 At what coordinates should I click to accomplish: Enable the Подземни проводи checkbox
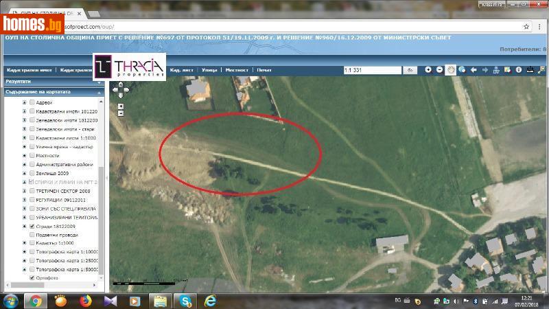(x=32, y=235)
